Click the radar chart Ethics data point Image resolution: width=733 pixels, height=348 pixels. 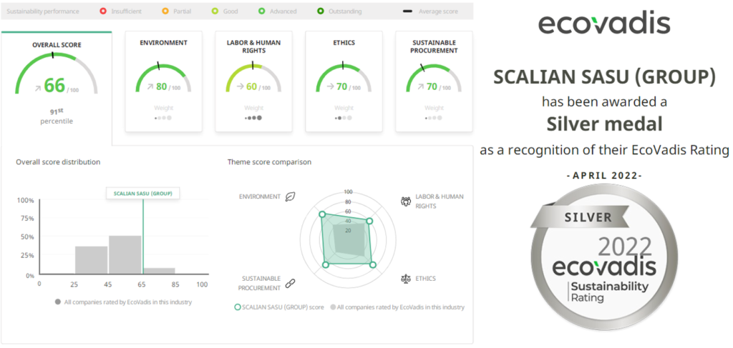click(x=372, y=265)
